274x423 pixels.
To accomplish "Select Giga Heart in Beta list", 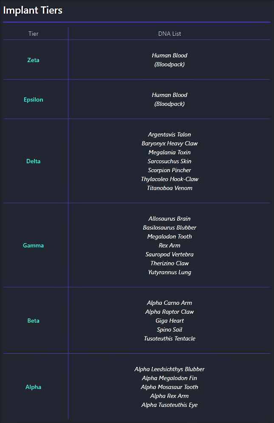I will click(169, 321).
